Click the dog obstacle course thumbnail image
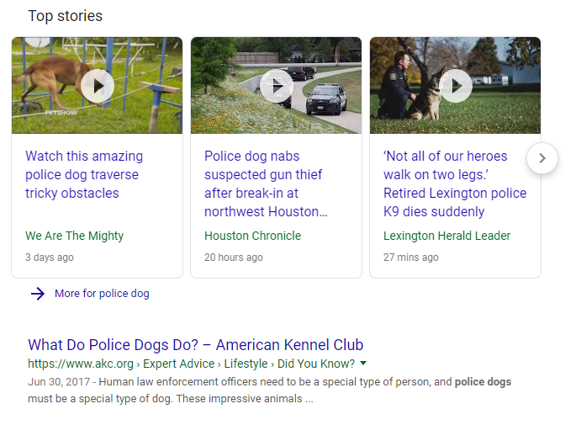The image size is (565, 425). pos(97,86)
